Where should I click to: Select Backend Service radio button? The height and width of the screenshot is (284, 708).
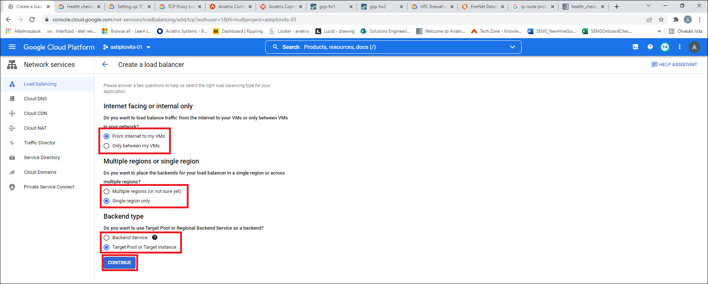(x=107, y=238)
